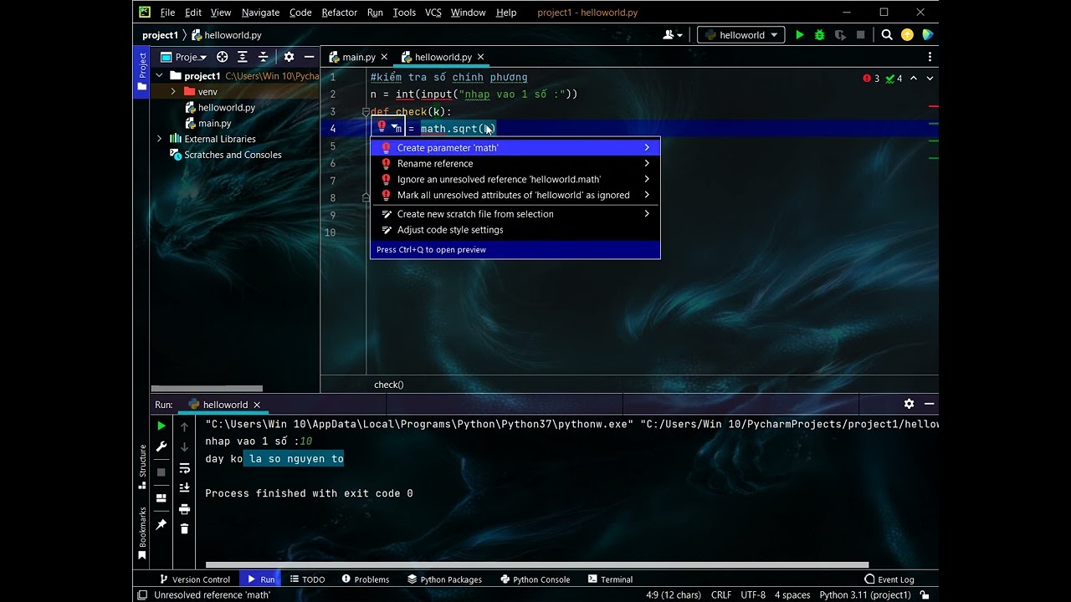Toggle the Structure tool window sidebar button
Image resolution: width=1071 pixels, height=602 pixels.
tap(142, 467)
